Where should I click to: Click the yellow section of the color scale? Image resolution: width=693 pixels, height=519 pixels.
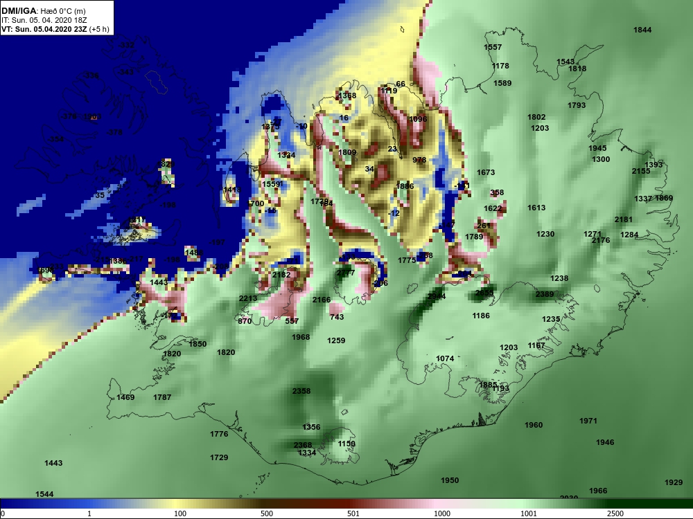click(177, 503)
